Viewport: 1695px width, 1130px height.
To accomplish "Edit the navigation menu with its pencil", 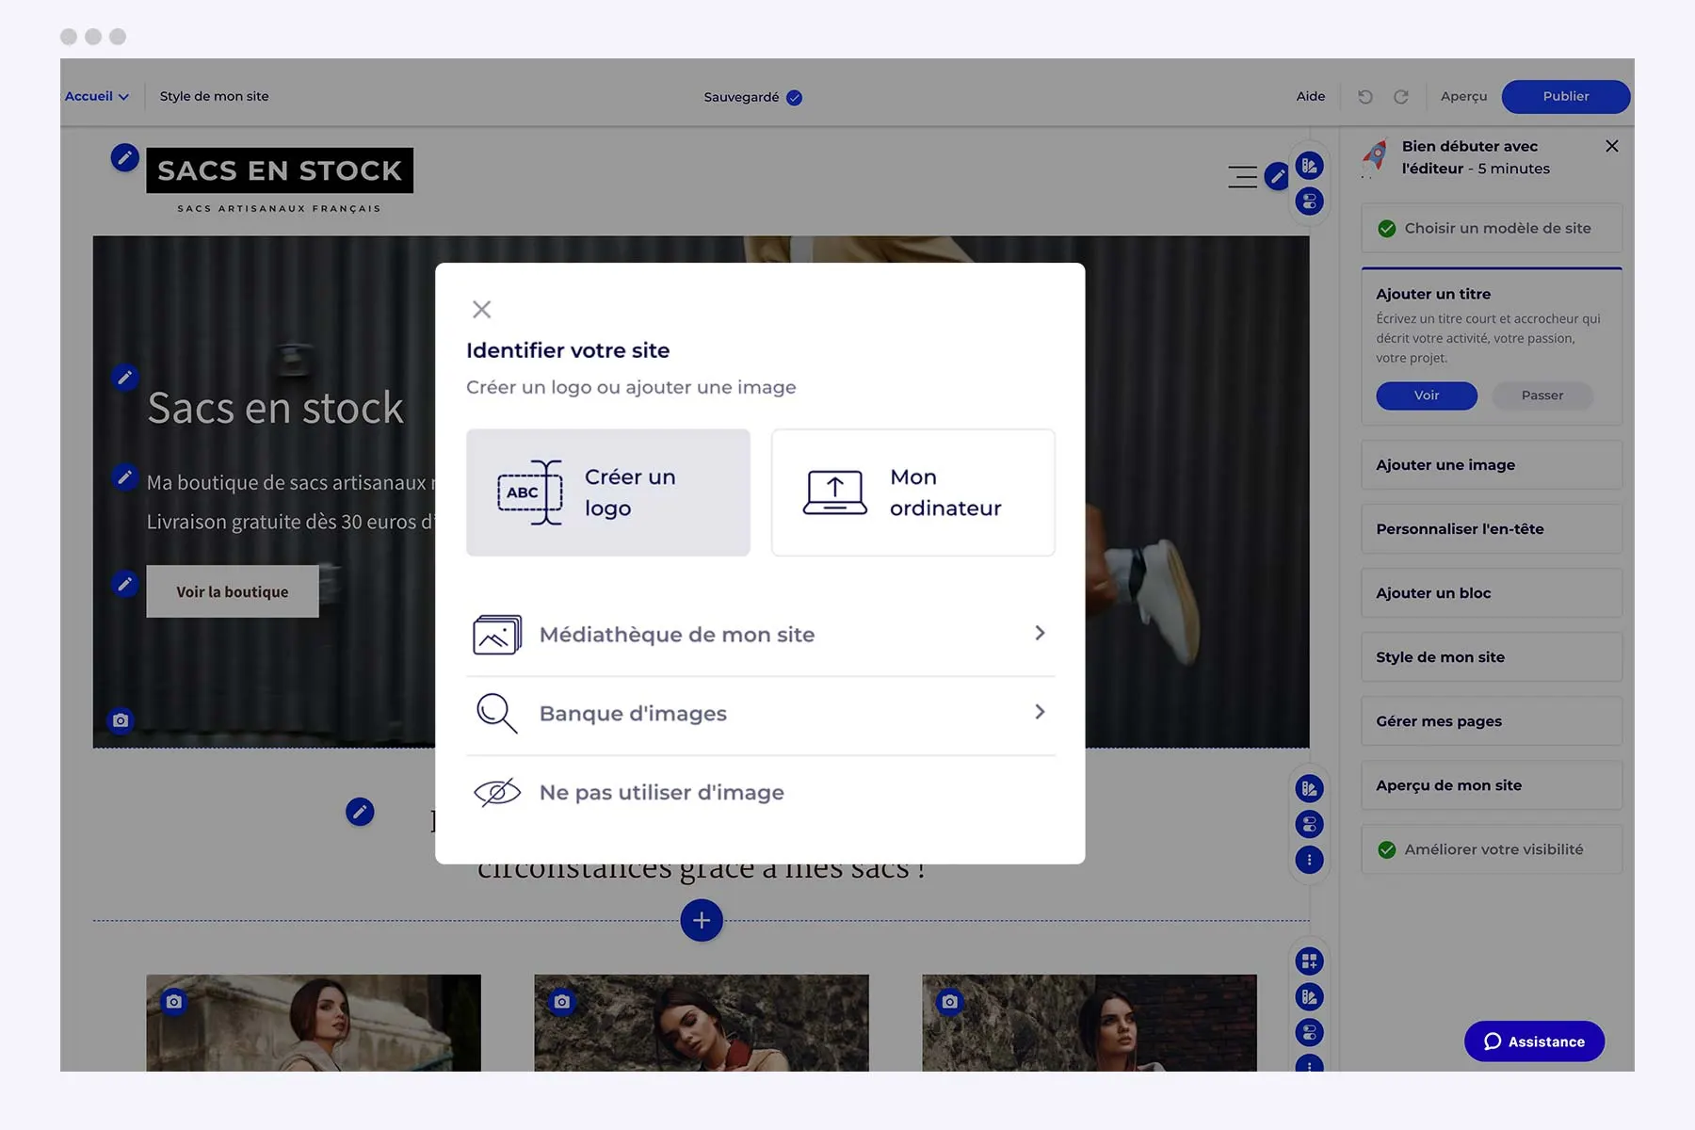I will pos(1276,176).
